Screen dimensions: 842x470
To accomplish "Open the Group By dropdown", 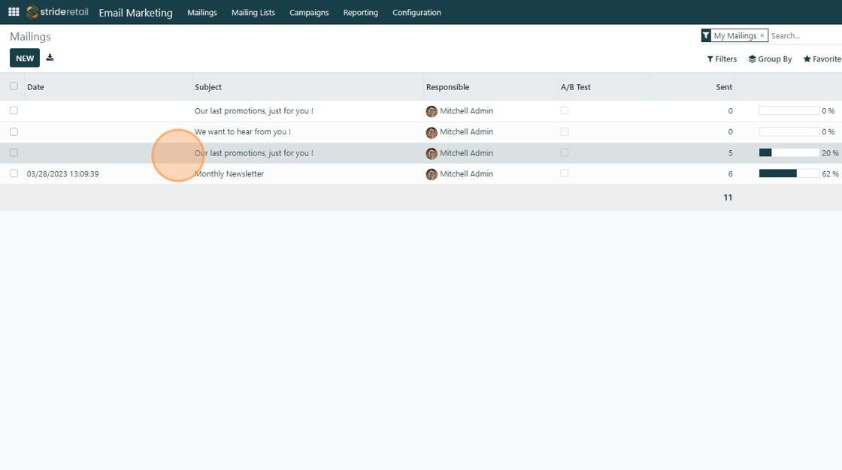I will click(770, 59).
